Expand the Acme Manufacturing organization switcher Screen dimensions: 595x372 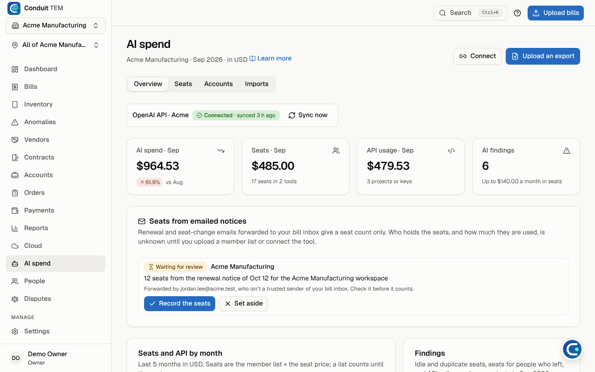55,26
